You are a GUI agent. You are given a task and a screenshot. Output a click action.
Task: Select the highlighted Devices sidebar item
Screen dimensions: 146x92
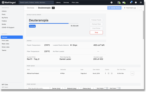pyautogui.click(x=12, y=37)
